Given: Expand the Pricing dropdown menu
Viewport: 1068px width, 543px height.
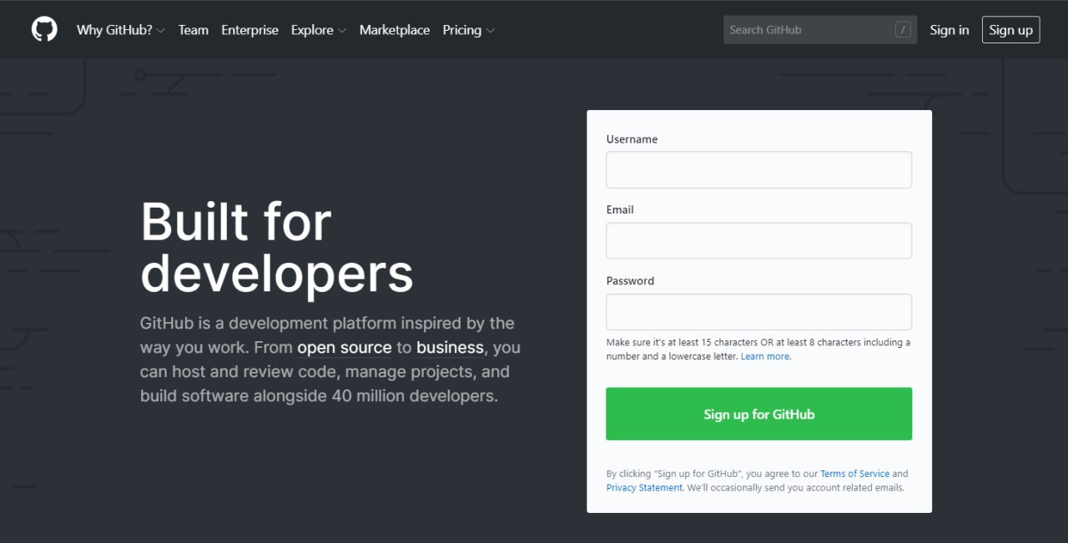Looking at the screenshot, I should (x=468, y=30).
